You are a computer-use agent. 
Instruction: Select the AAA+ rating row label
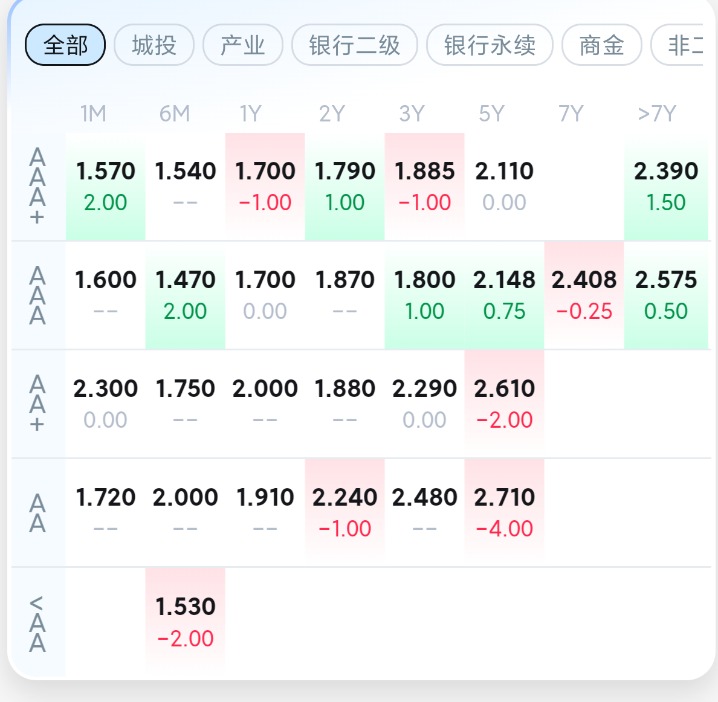pyautogui.click(x=37, y=186)
